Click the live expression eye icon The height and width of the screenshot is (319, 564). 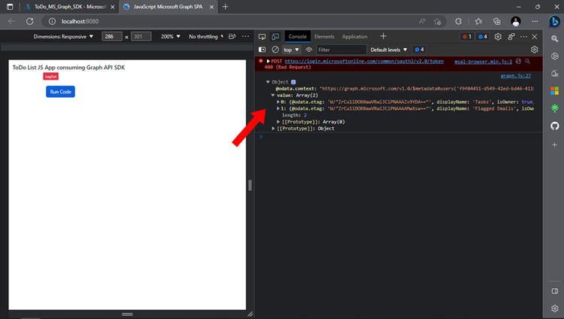coord(308,50)
